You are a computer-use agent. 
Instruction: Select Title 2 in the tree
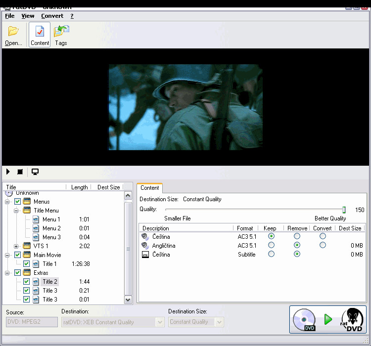49,281
